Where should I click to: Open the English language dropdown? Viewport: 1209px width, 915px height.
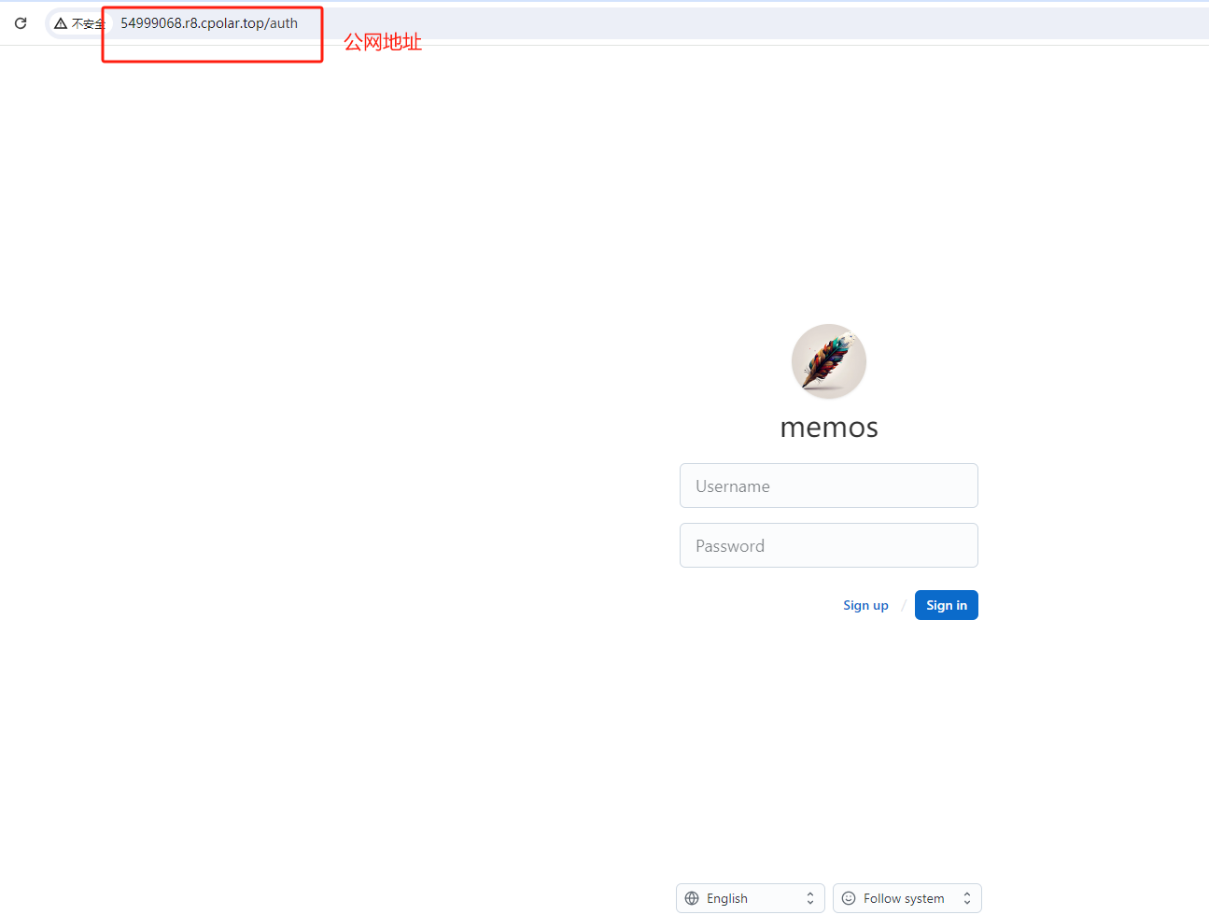coord(751,898)
